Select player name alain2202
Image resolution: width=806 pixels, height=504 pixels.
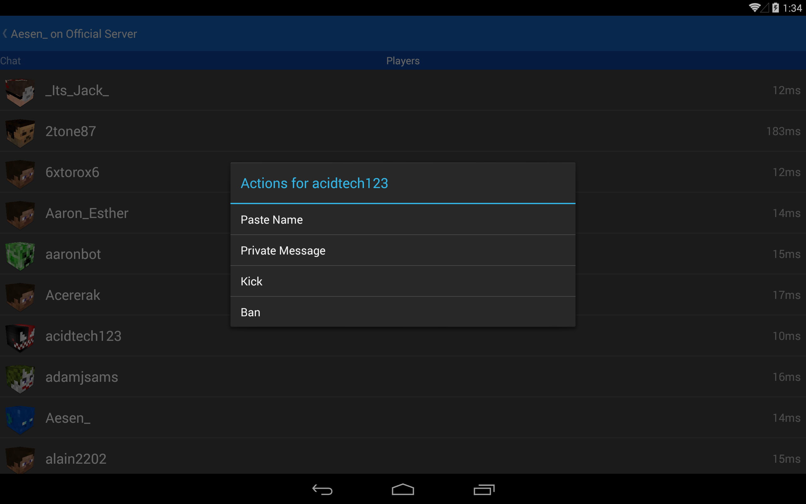point(76,459)
